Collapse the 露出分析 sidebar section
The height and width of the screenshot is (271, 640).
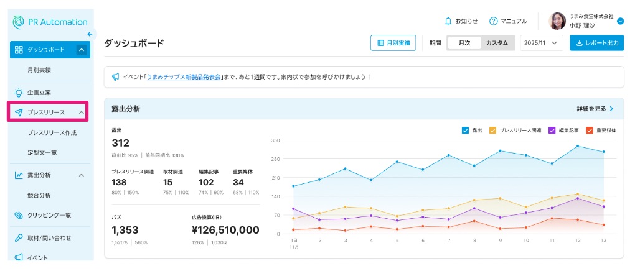[82, 175]
